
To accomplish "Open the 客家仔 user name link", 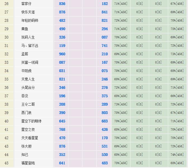I will coord(26,4).
